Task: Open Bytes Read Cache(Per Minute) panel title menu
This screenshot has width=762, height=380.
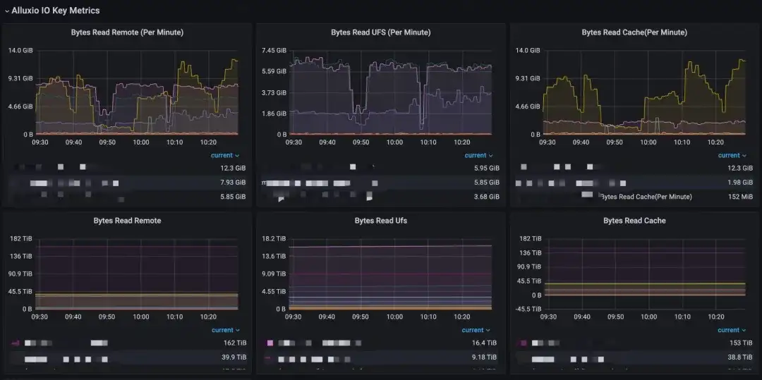Action: (x=634, y=32)
